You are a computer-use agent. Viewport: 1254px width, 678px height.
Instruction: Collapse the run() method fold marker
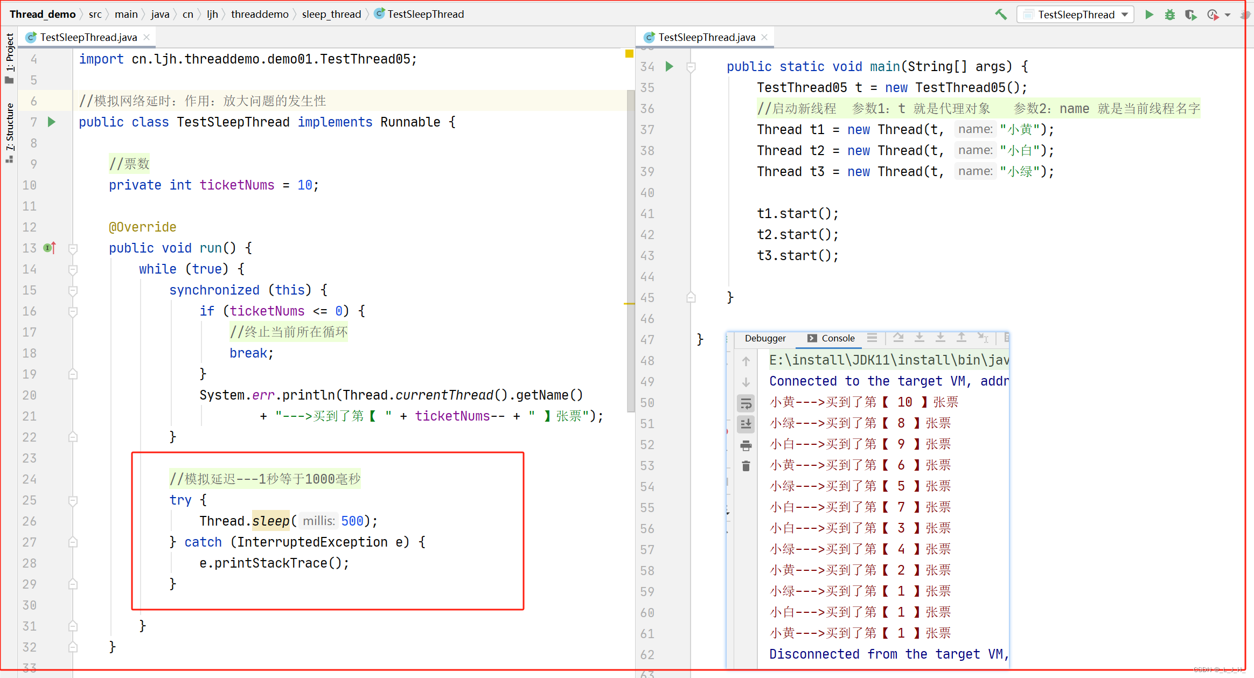(73, 248)
